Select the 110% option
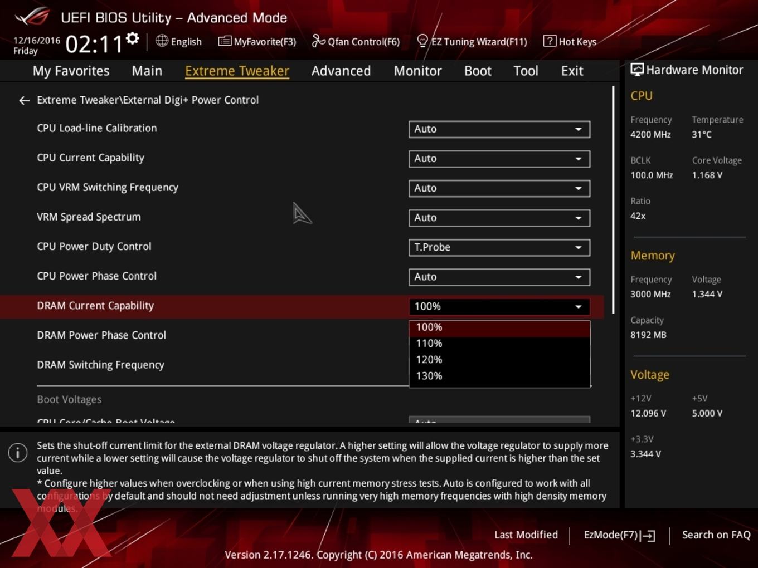The height and width of the screenshot is (568, 758). pos(499,344)
